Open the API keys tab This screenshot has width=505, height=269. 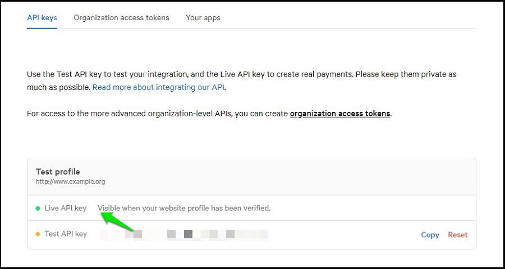tap(42, 18)
